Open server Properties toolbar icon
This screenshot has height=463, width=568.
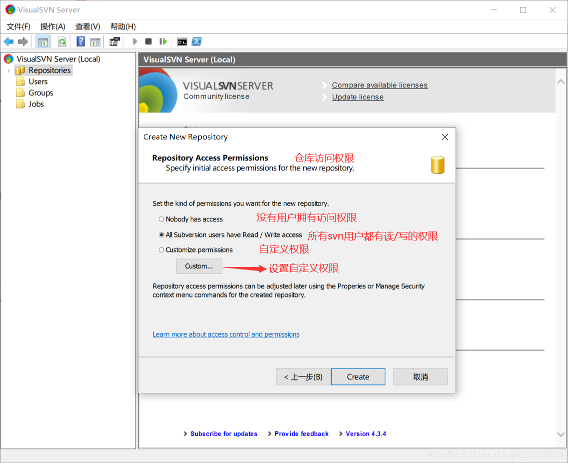(114, 41)
